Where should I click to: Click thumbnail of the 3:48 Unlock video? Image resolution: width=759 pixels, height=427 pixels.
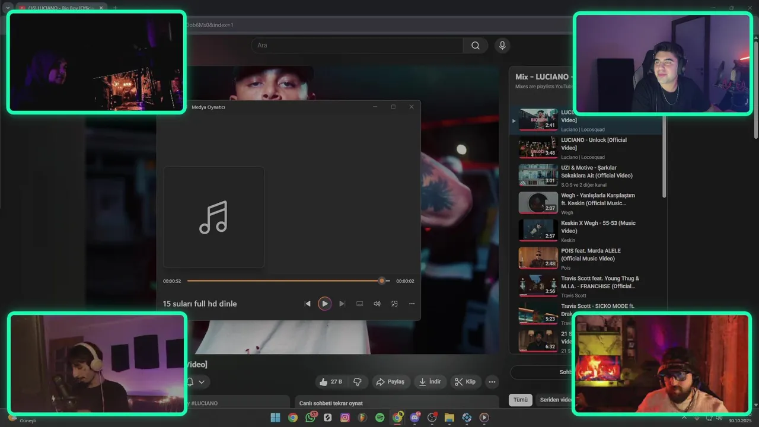(538, 148)
